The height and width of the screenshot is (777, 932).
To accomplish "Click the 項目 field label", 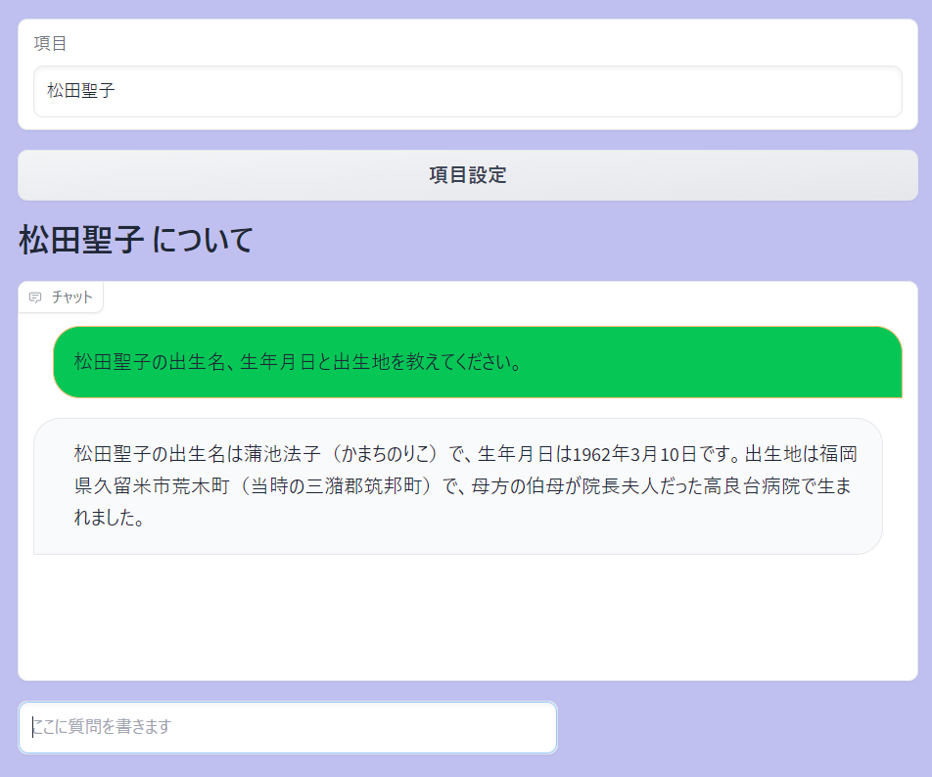I will [x=50, y=43].
